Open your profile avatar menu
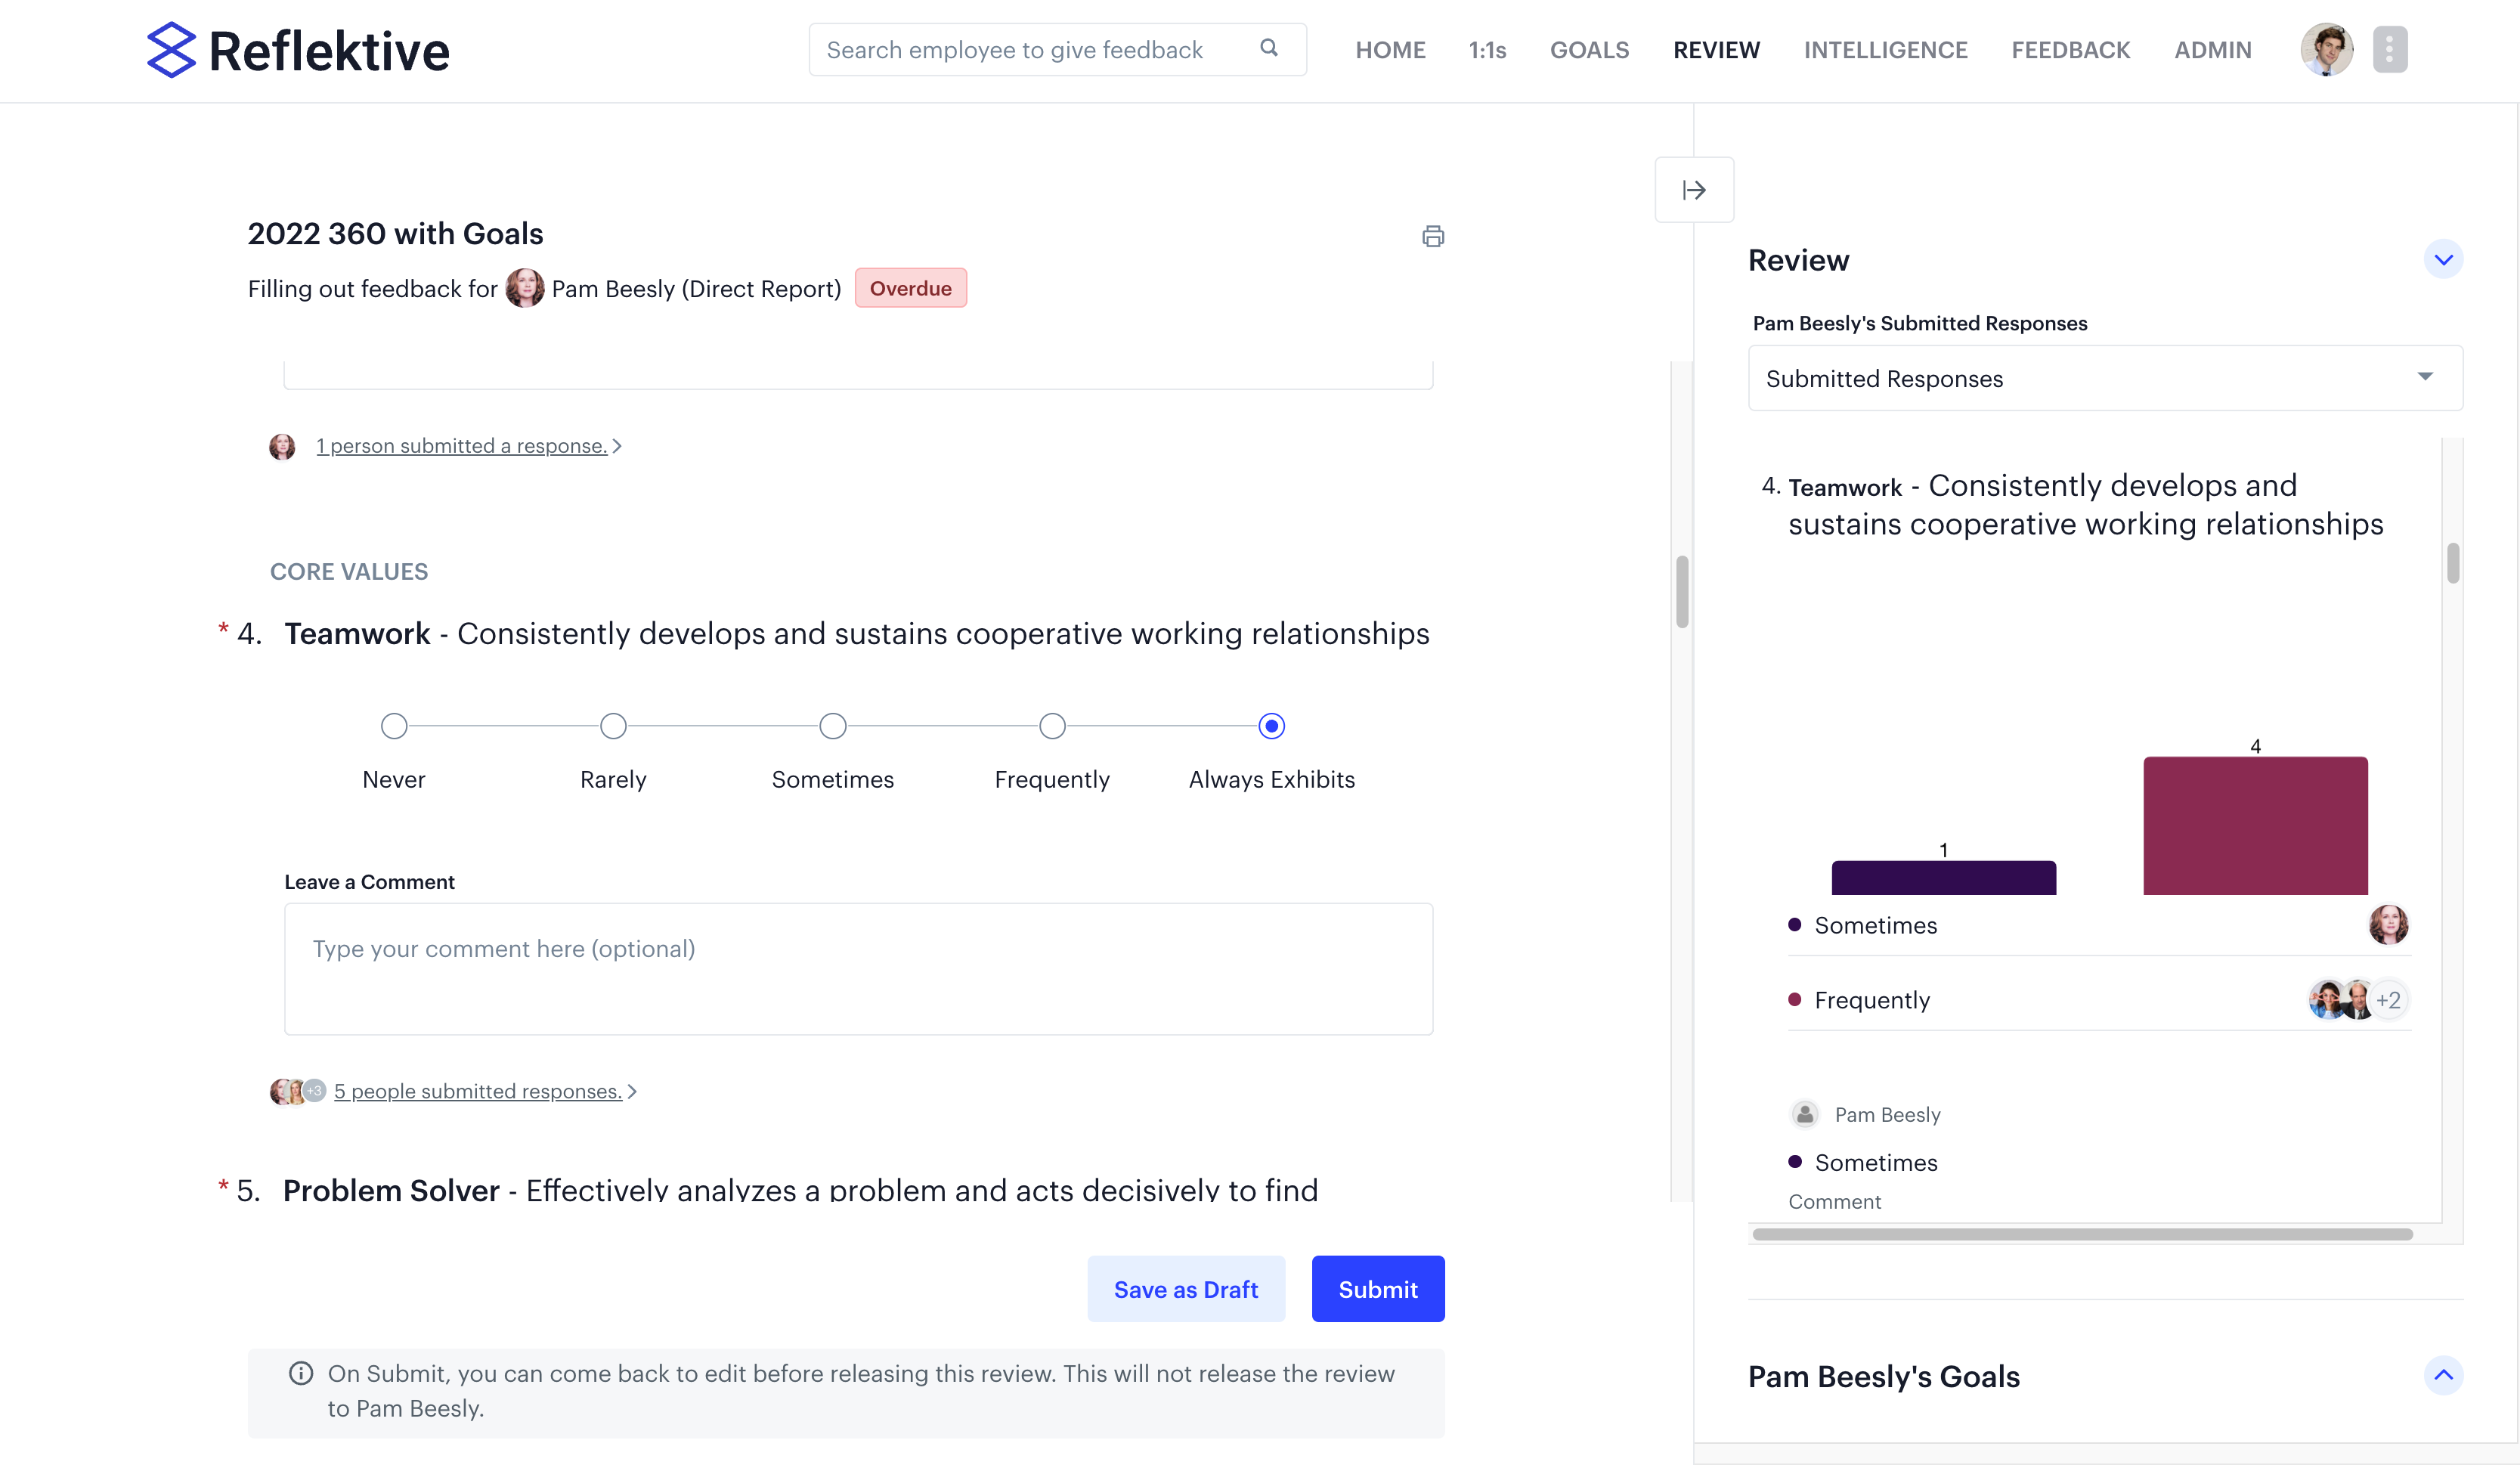Image resolution: width=2520 pixels, height=1465 pixels. (x=2327, y=48)
